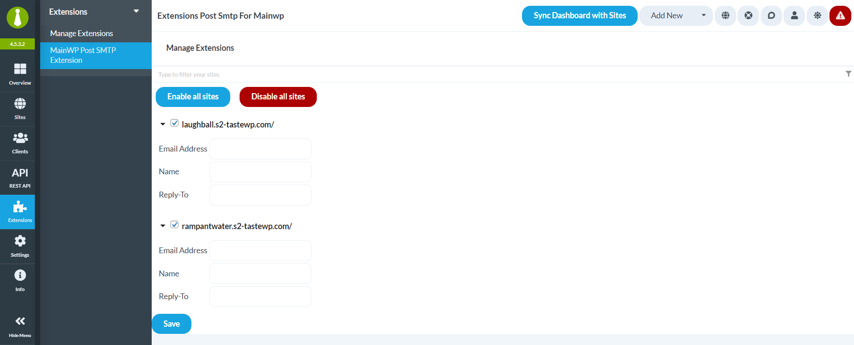
Task: Select MainWP Post SMTP Extension menu item
Action: tap(96, 55)
